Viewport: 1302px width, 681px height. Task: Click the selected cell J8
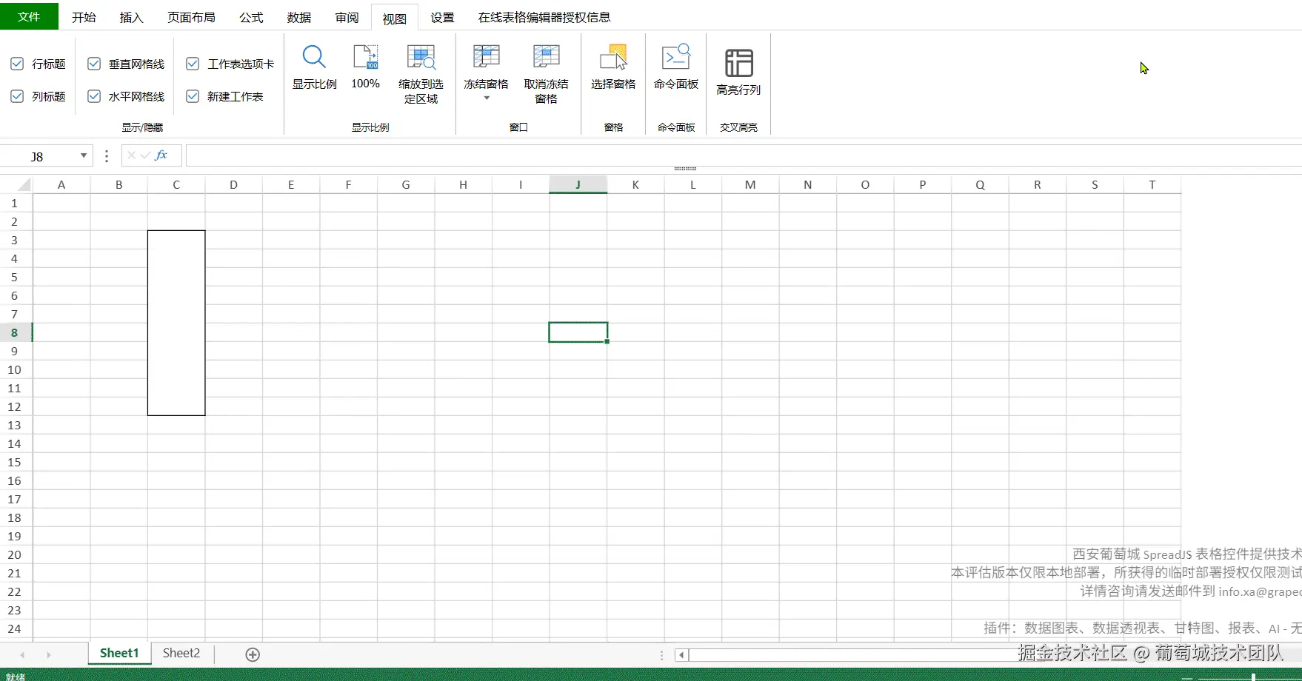tap(578, 332)
